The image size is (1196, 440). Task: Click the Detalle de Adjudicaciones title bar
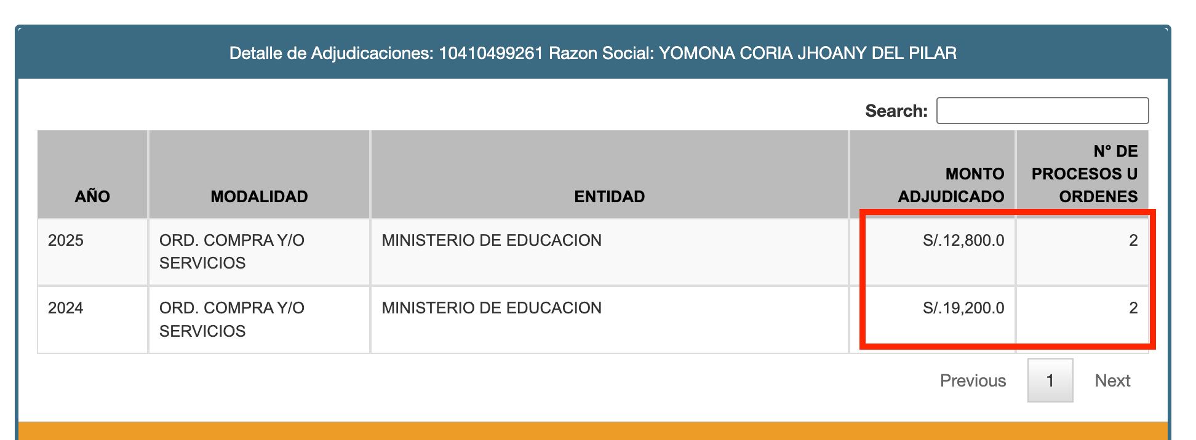(x=592, y=53)
